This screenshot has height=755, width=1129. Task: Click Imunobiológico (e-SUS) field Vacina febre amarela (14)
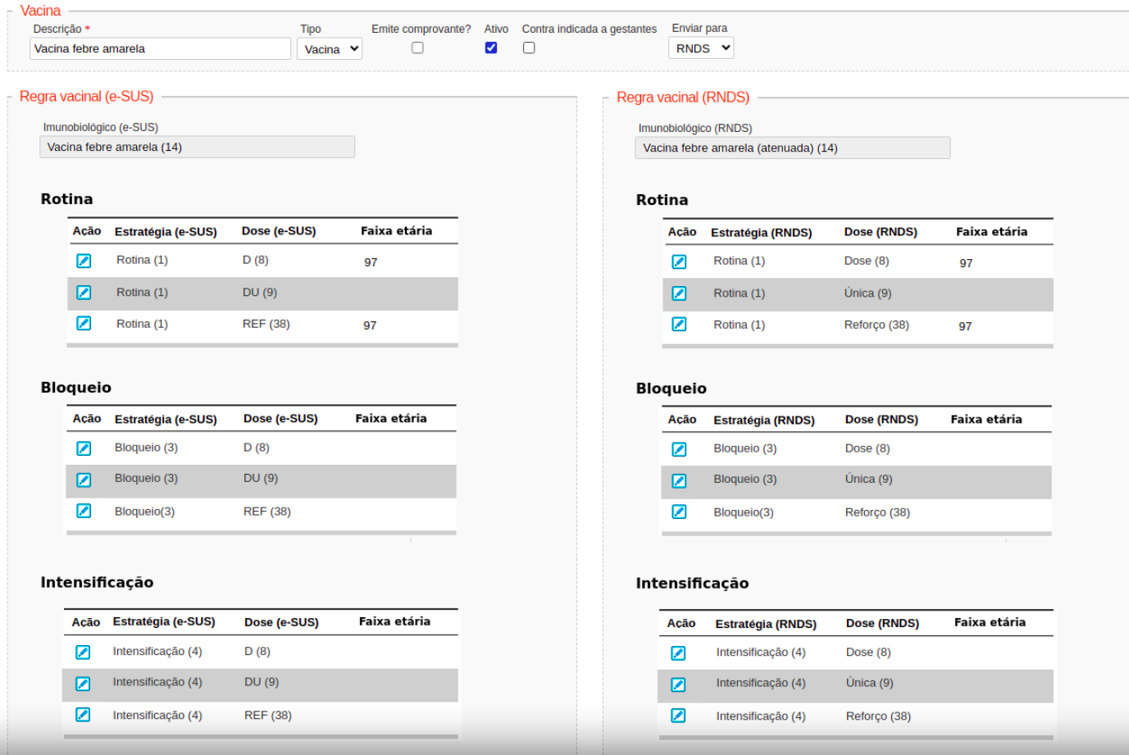pos(197,147)
